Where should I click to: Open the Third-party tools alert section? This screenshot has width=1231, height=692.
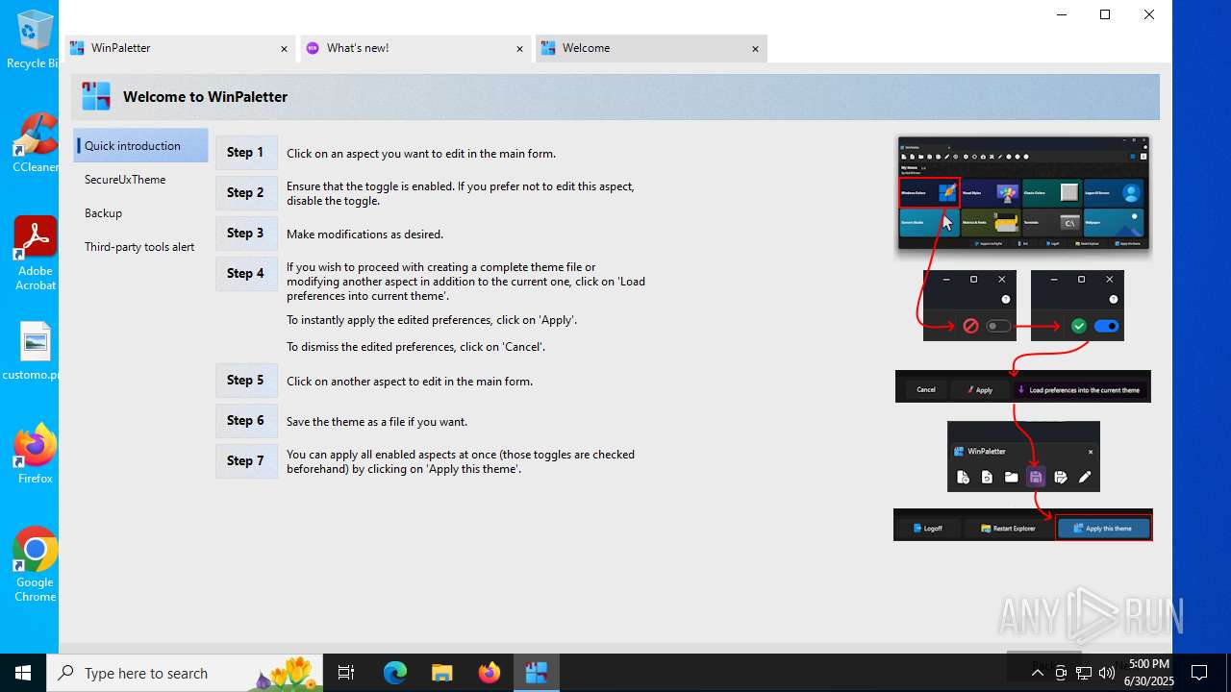140,247
